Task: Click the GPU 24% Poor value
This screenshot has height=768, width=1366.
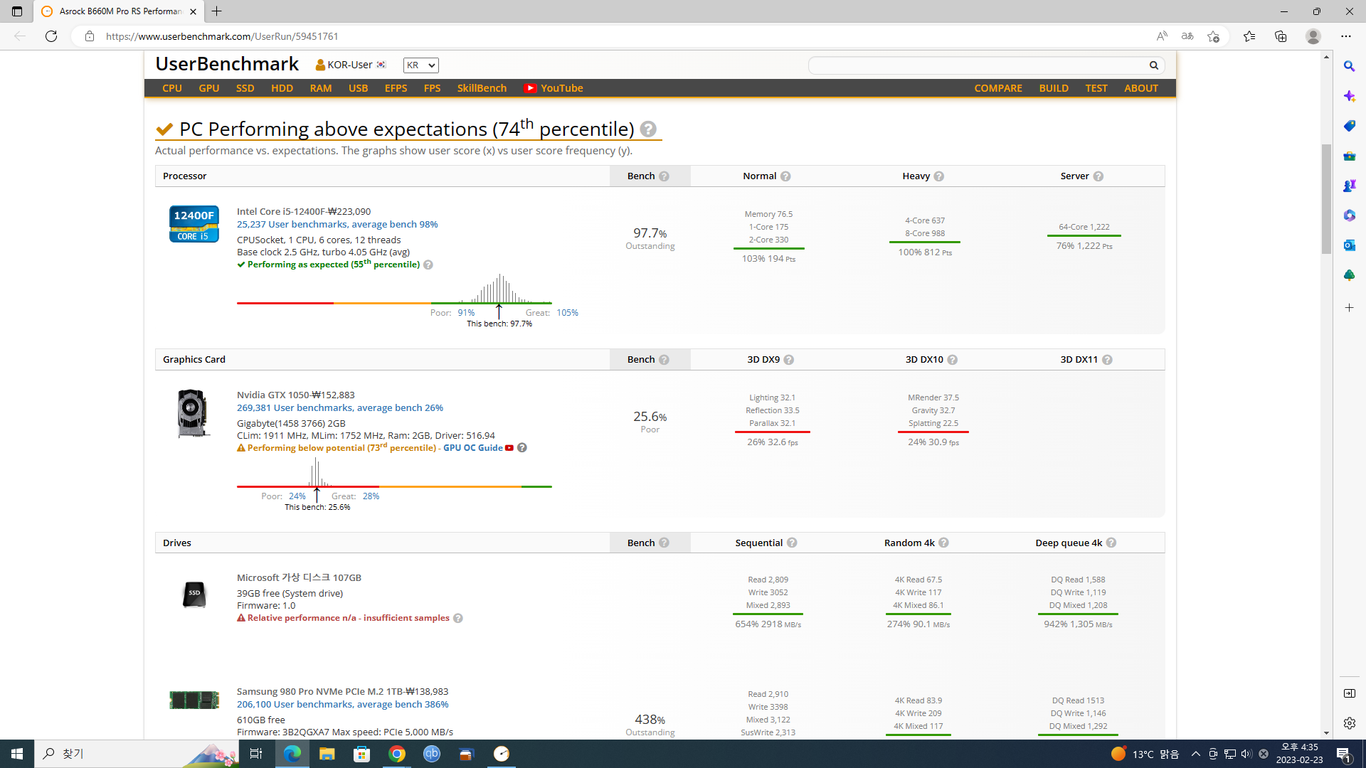Action: (297, 496)
